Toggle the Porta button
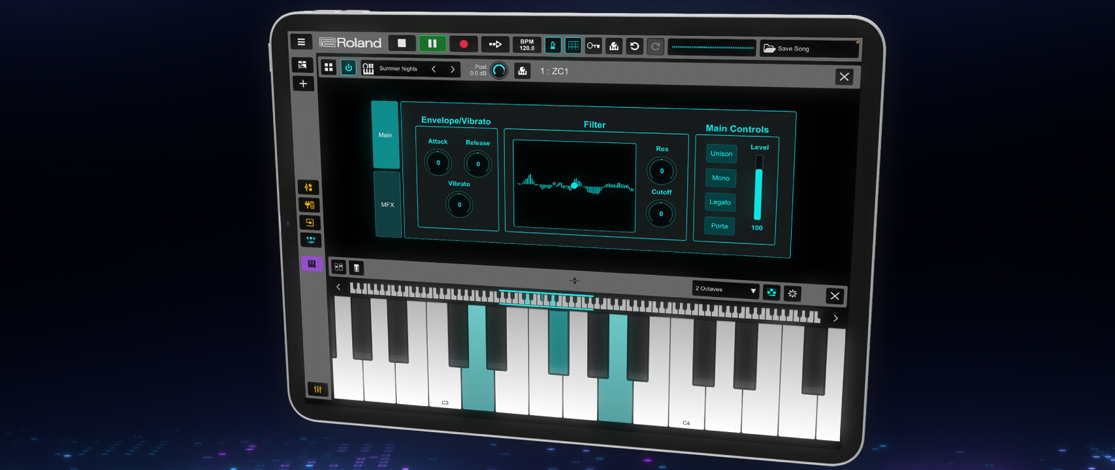Viewport: 1115px width, 470px height. 719,226
